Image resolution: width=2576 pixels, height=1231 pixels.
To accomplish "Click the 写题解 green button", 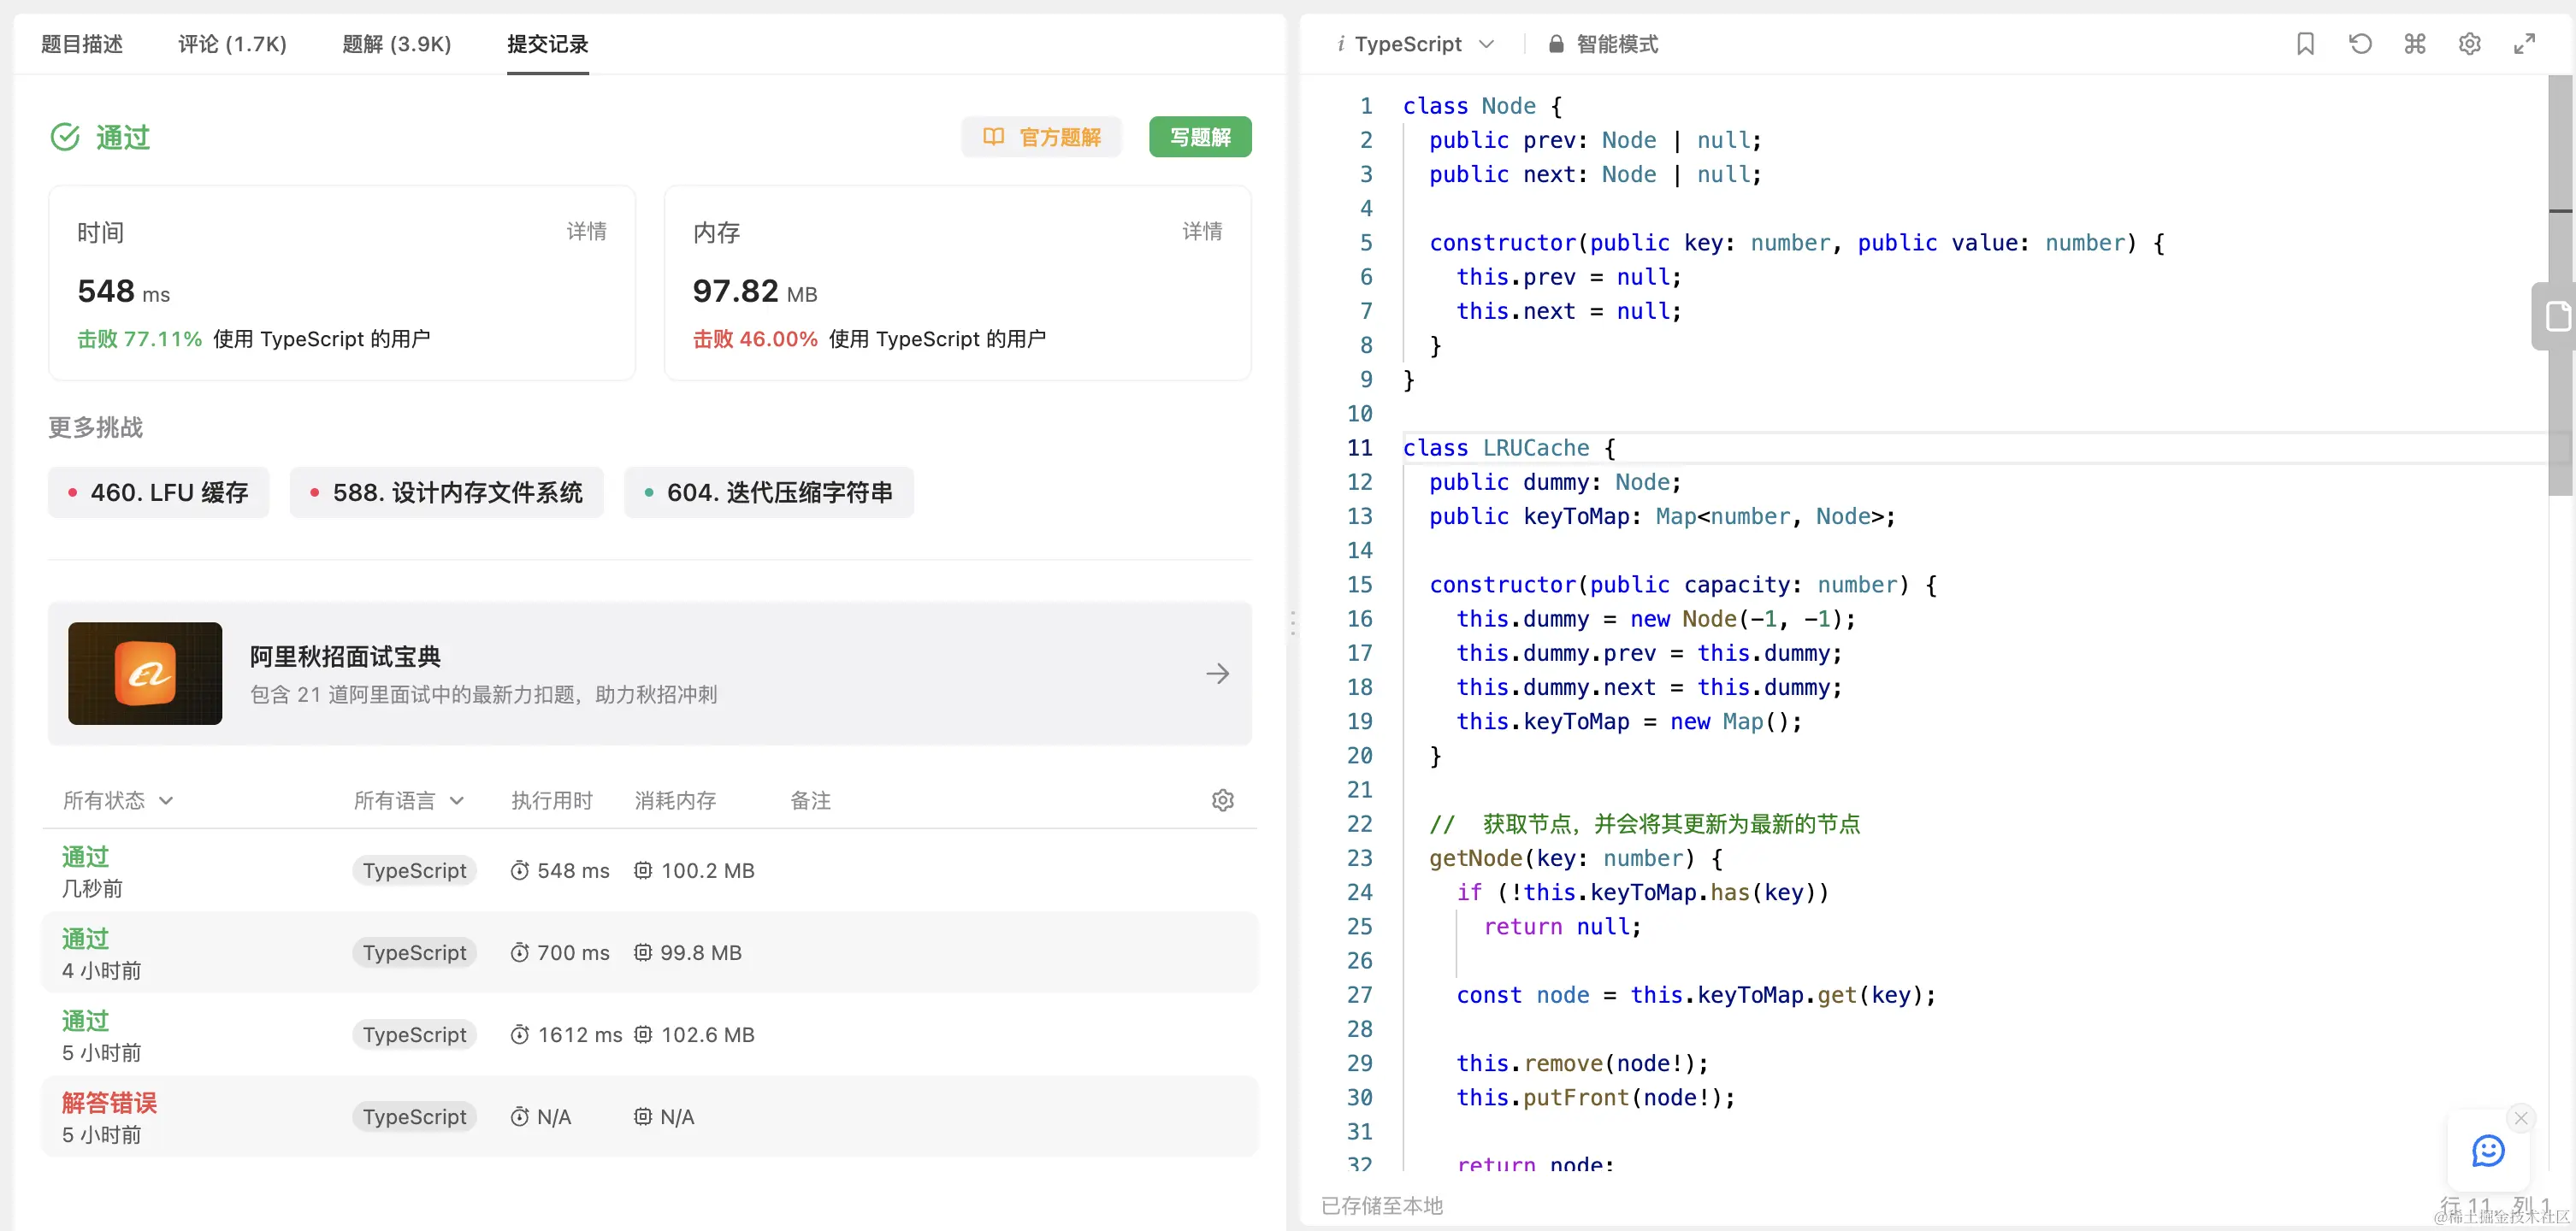I will point(1199,137).
